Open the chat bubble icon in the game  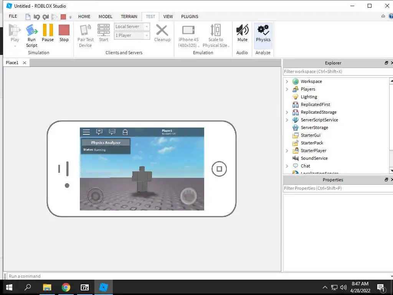pos(112,132)
